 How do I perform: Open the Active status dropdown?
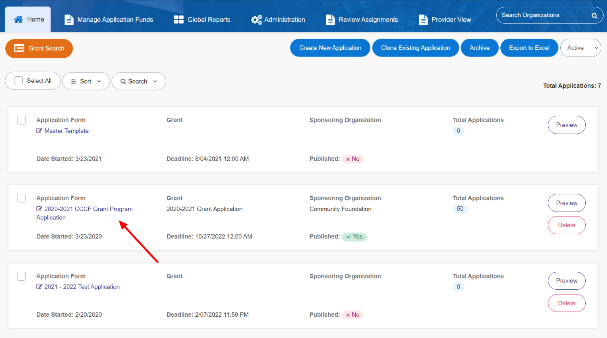tap(580, 48)
